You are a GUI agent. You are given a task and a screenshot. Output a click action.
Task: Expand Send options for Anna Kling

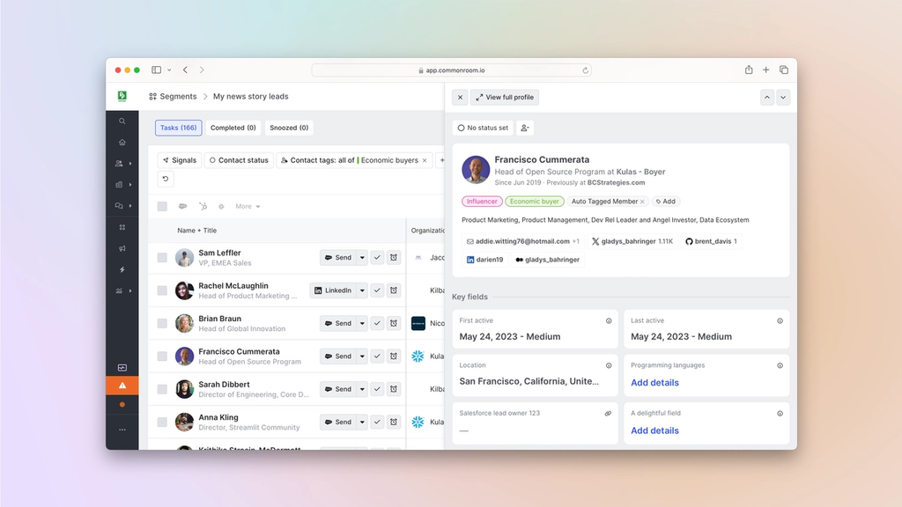coord(362,422)
